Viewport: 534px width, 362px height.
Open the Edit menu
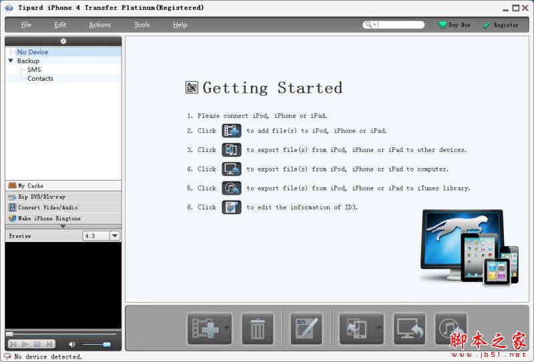tap(60, 25)
